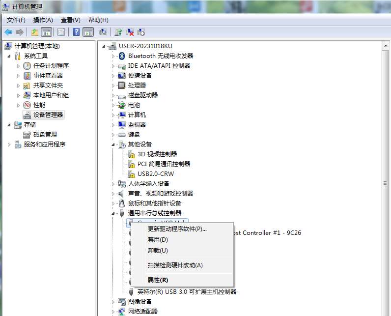Select the PCI 简易通讯控制器 device
This screenshot has height=316, width=391.
click(164, 164)
